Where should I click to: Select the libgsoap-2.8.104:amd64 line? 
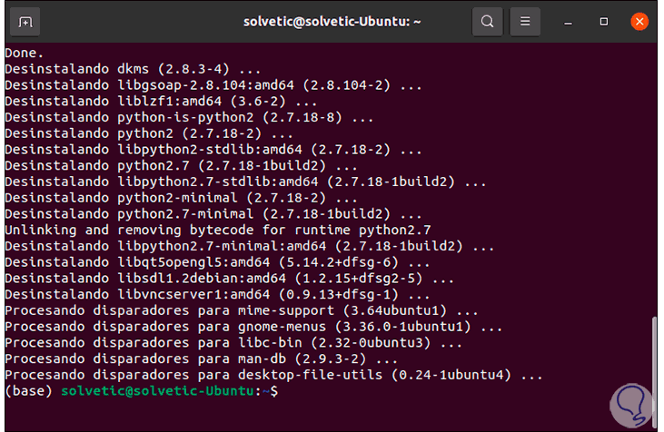click(x=213, y=85)
